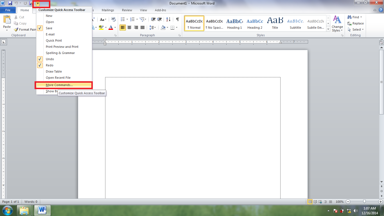
Task: Click the Redo icon in Quick Access Toolbar
Action: click(x=25, y=3)
